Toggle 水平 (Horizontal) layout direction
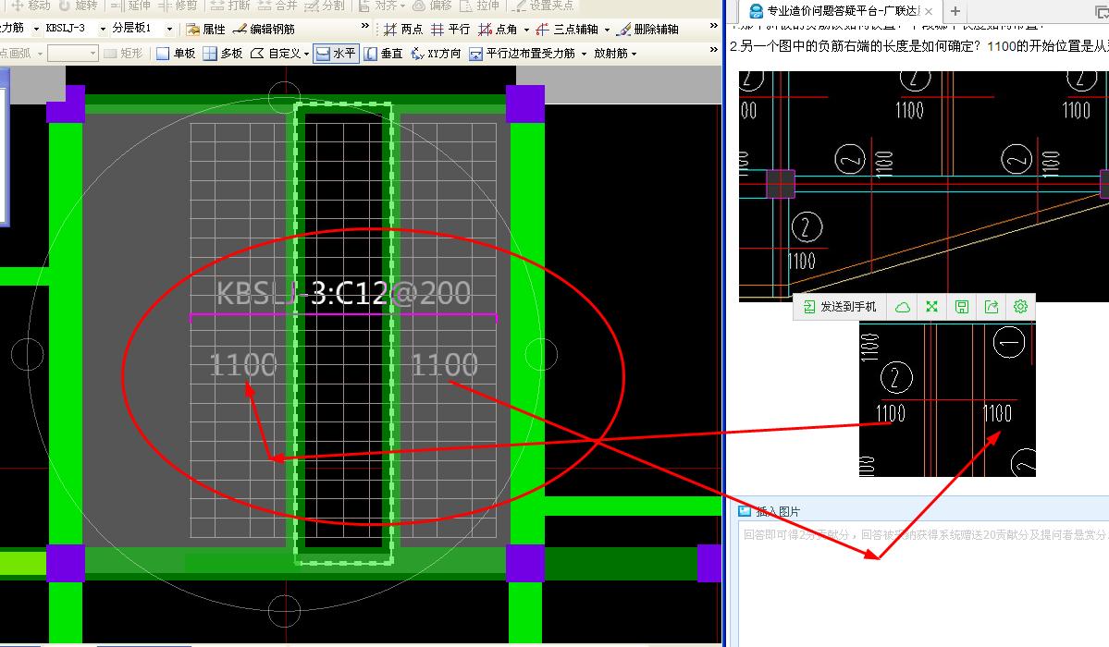Viewport: 1109px width, 647px height. pyautogui.click(x=336, y=53)
